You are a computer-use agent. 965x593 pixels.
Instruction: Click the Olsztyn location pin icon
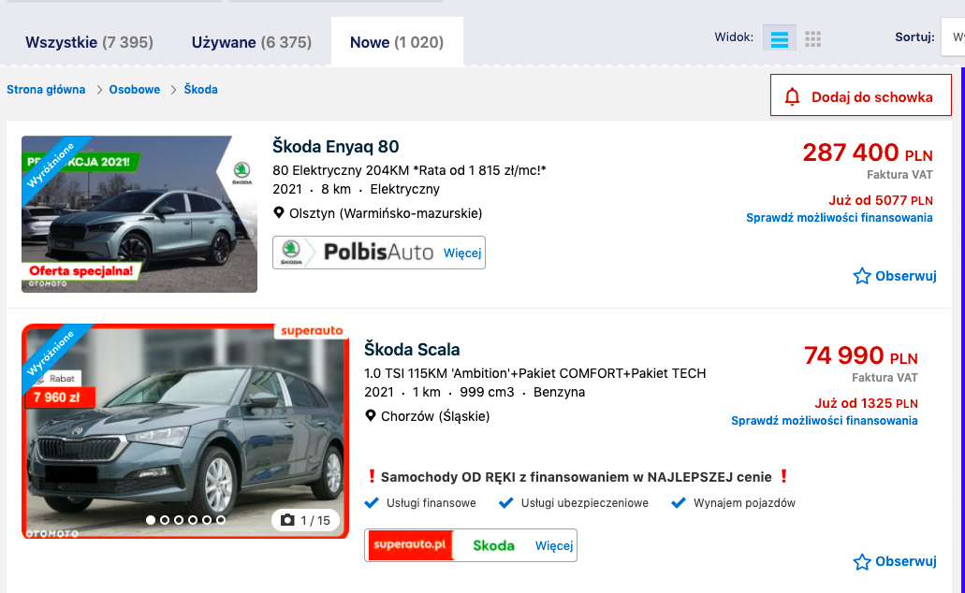279,213
